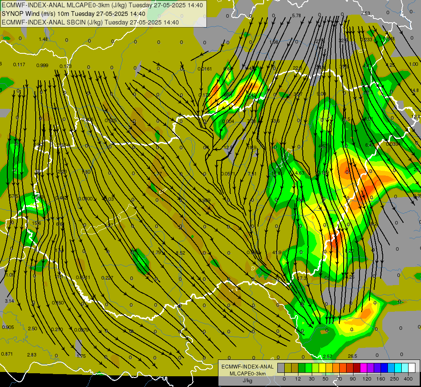
Task: Click the 'SYNOP Wind (m/s) 10m' header line
Action: pos(73,14)
